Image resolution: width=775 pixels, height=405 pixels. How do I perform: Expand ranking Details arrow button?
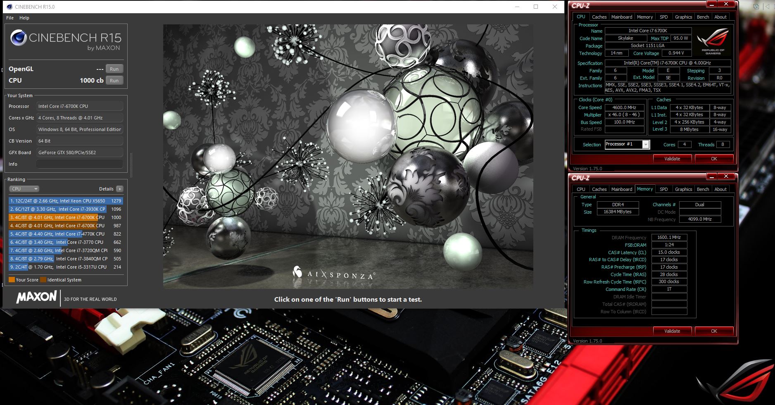120,189
